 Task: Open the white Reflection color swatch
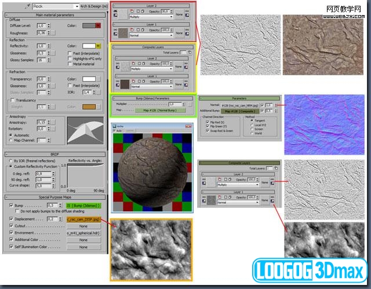pyautogui.click(x=89, y=46)
